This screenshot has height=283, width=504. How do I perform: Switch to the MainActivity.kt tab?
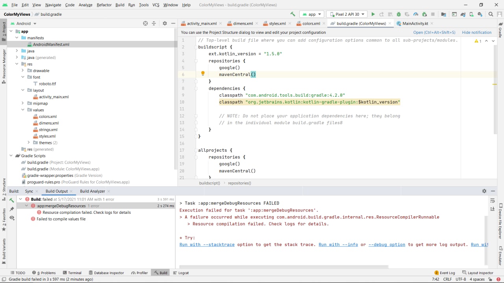pos(415,24)
